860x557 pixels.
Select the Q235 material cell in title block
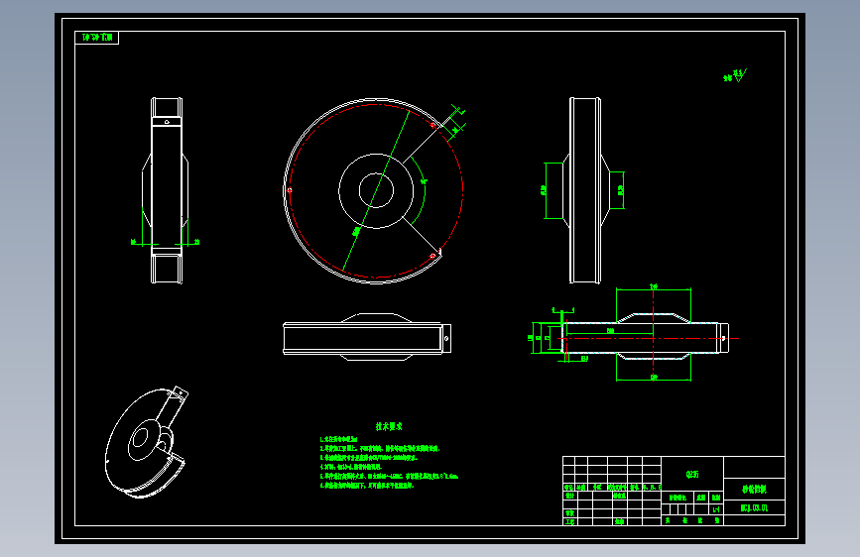pyautogui.click(x=692, y=474)
